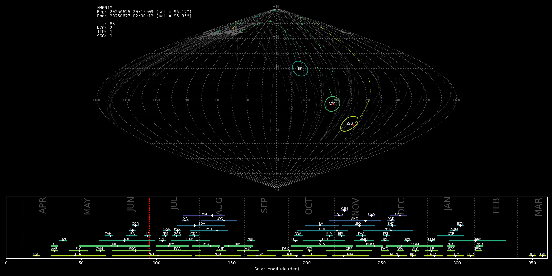Click the AAN shower bar in timeline

(477, 241)
